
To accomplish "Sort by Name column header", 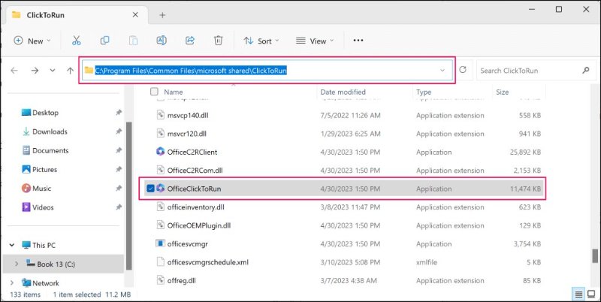I will click(x=174, y=92).
